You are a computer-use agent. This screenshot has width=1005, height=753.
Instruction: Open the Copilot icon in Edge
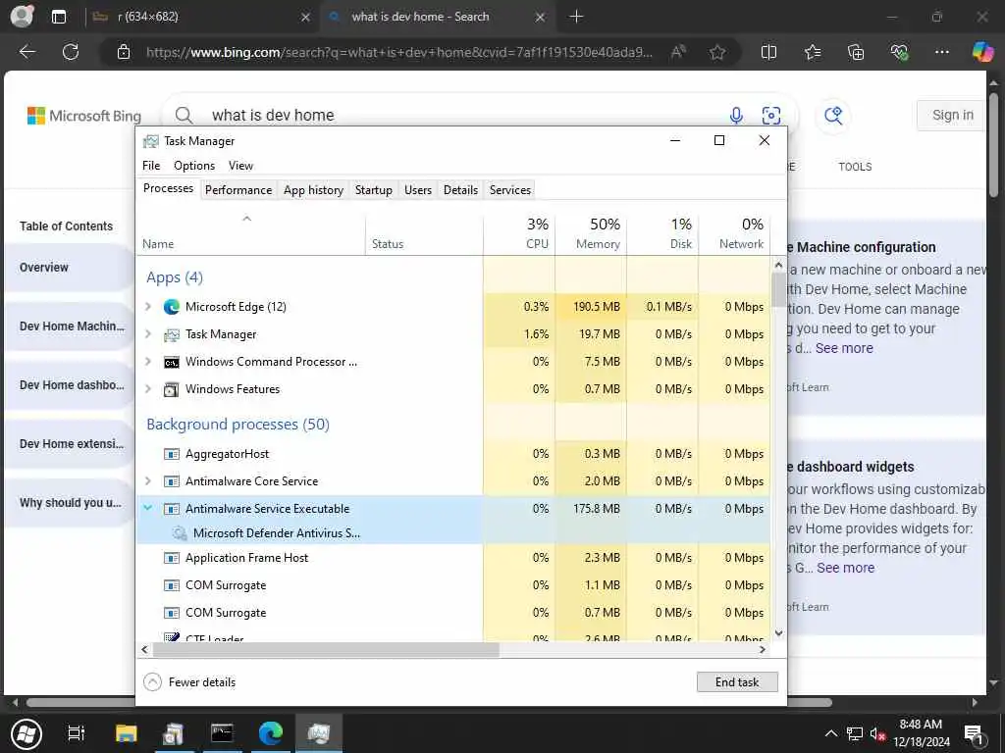(x=982, y=51)
